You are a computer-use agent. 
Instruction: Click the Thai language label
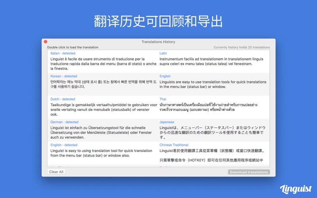[x=163, y=99]
